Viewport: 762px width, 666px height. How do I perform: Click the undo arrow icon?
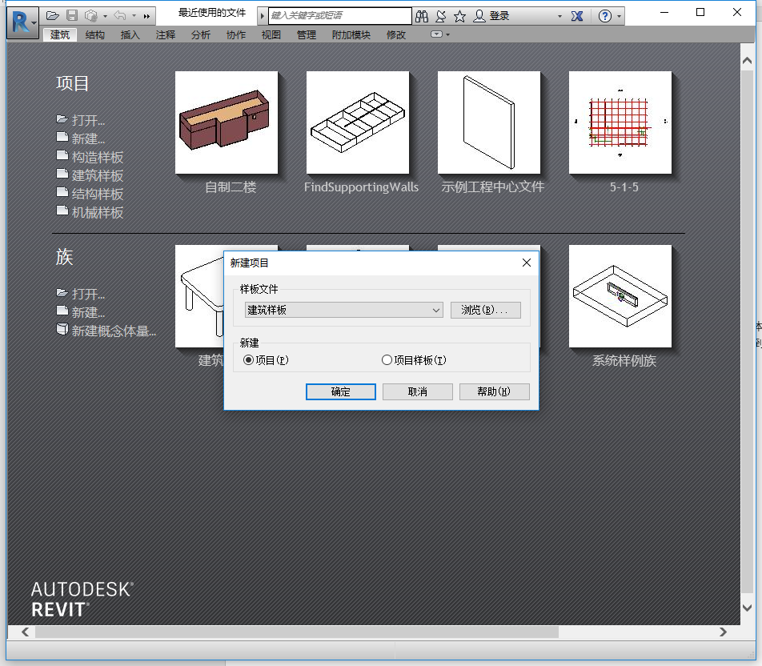tap(120, 16)
